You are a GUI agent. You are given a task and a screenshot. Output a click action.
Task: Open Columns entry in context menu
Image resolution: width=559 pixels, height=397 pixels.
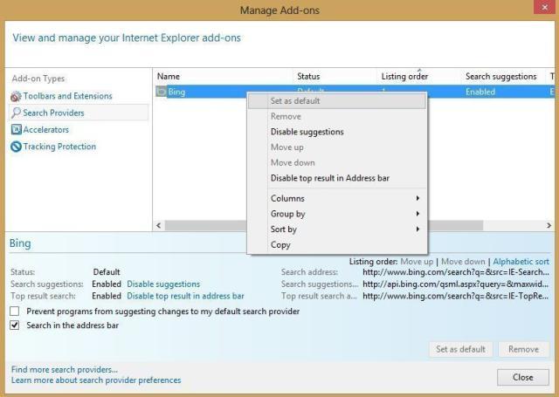coord(337,198)
